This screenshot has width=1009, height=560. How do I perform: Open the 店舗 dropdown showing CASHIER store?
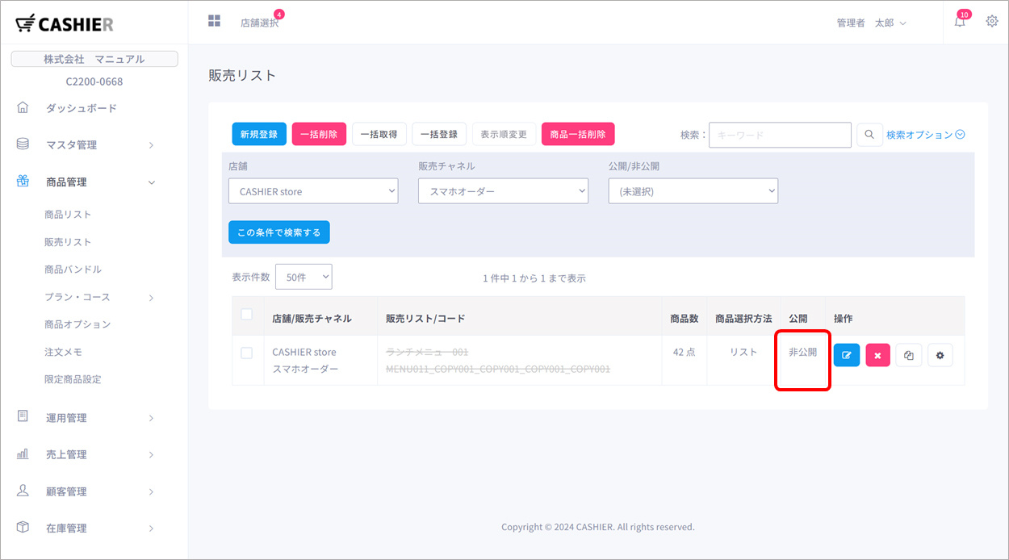pyautogui.click(x=313, y=191)
